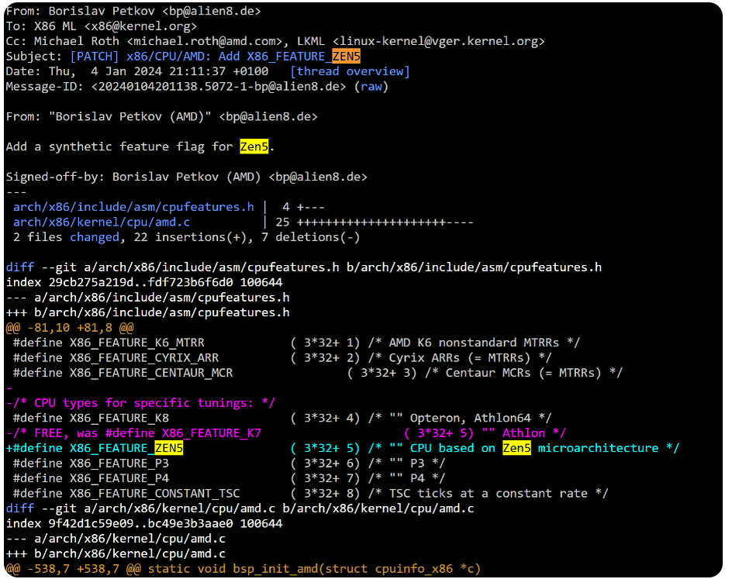739x579 pixels.
Task: Click the hunk header @@ -81,10 +81,8 @@
Action: click(70, 328)
